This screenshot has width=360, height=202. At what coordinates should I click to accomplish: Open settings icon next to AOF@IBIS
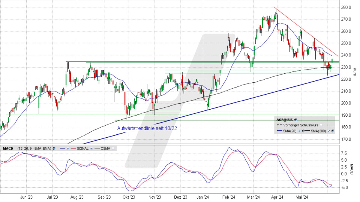295,120
